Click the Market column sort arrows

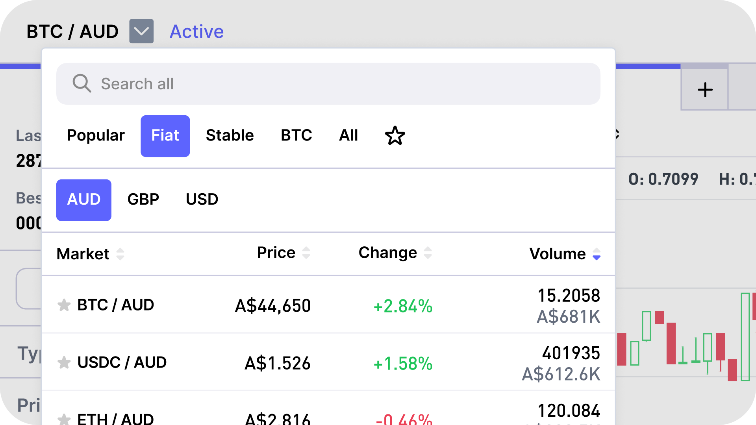[x=120, y=254]
